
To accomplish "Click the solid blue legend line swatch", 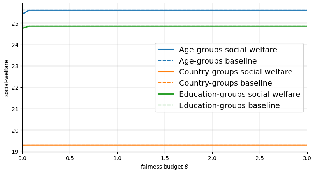I will 165,50.
